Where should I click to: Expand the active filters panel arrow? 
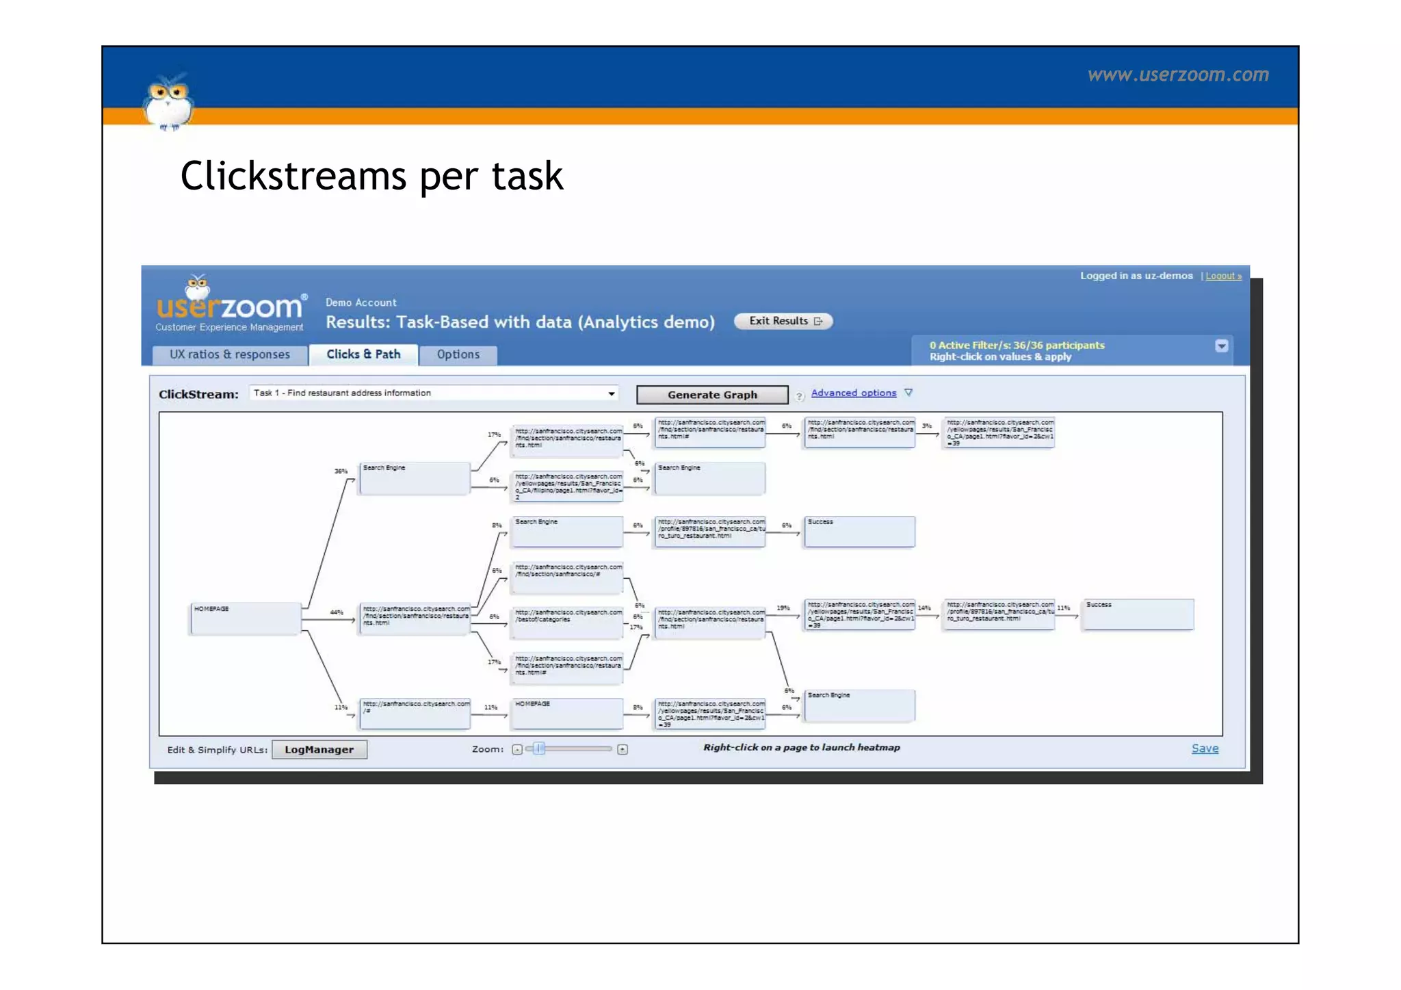click(x=1221, y=346)
